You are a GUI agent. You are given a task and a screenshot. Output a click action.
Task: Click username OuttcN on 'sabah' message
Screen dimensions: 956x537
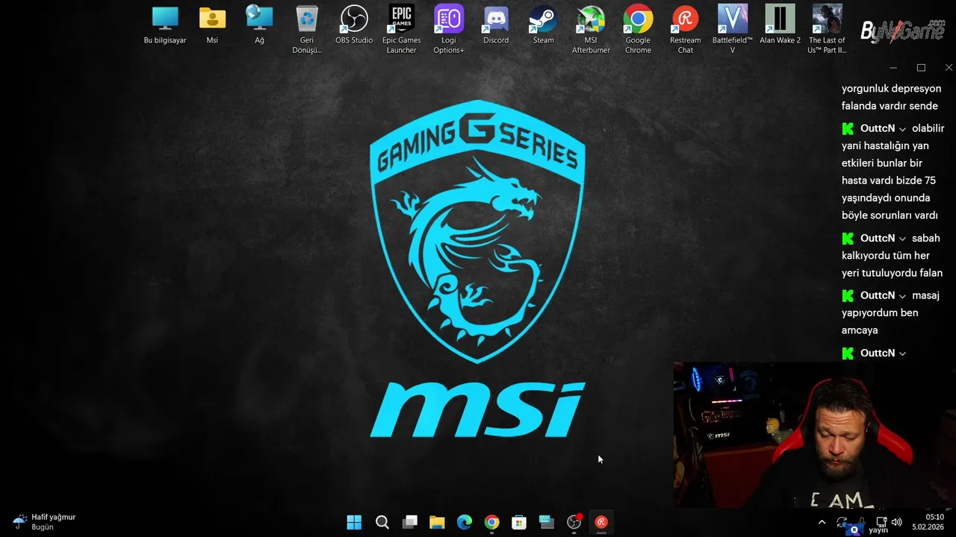click(878, 238)
